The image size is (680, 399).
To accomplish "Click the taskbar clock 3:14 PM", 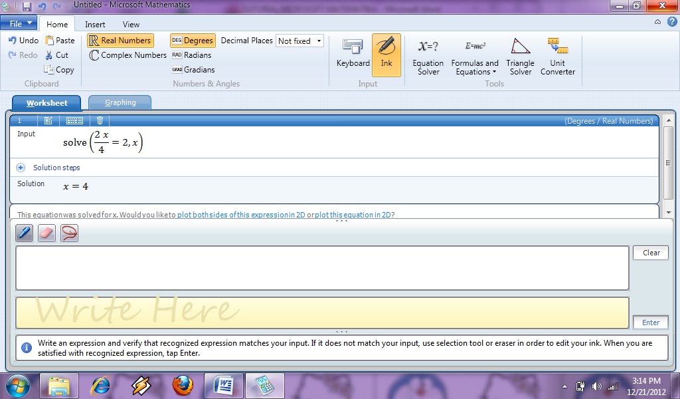I will [646, 381].
